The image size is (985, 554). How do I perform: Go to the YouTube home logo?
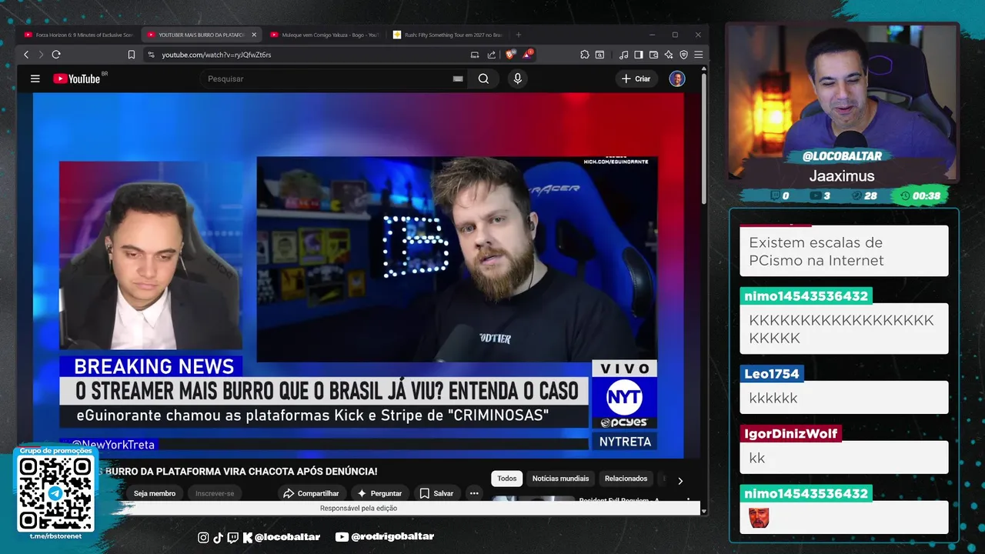77,78
